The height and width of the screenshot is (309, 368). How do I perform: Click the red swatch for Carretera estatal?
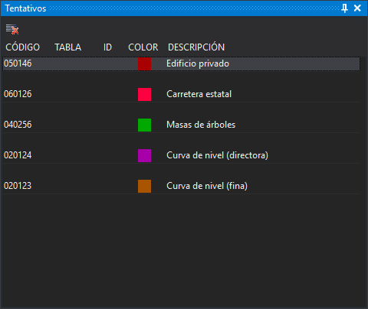pos(144,94)
